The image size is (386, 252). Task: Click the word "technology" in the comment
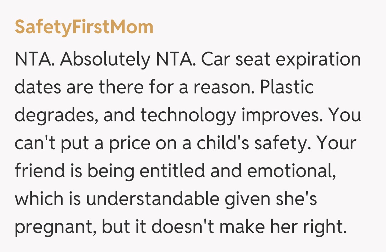[188, 115]
